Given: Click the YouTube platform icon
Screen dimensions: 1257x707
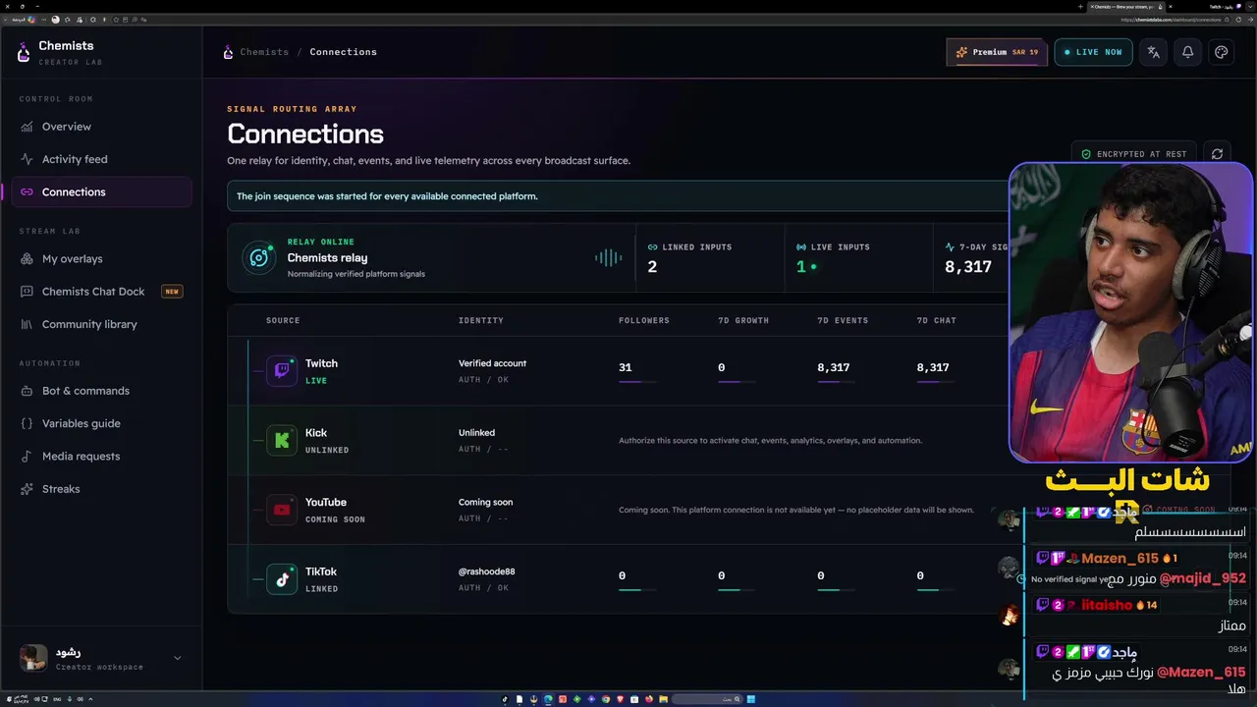Looking at the screenshot, I should 282,510.
